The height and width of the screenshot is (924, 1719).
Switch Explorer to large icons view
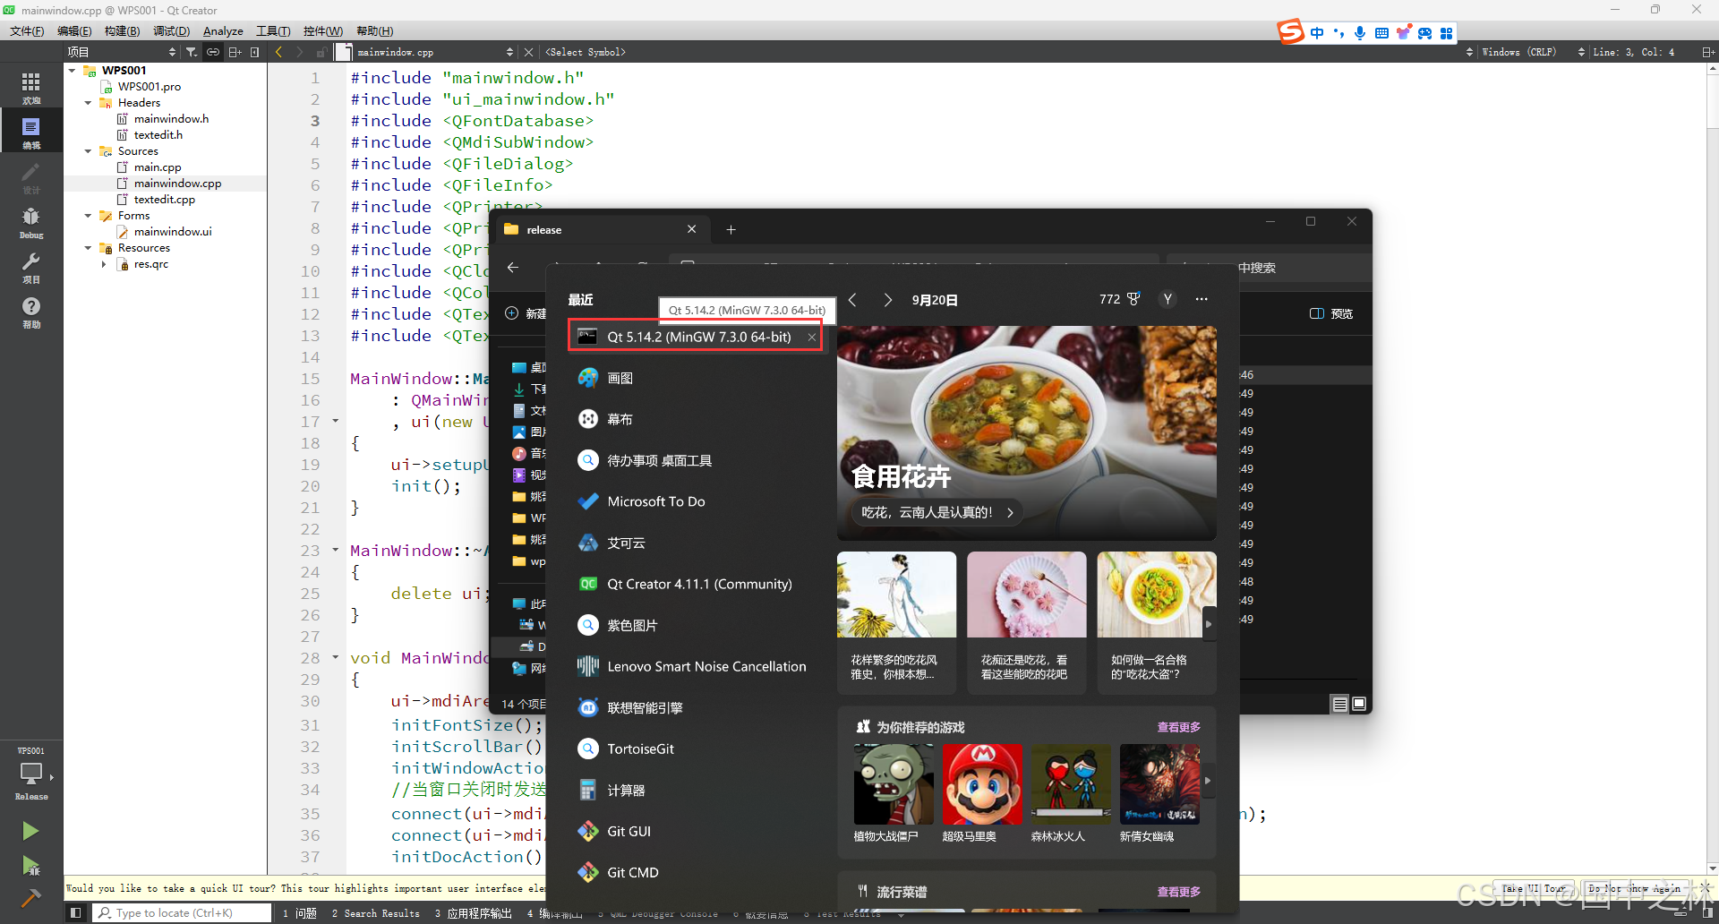1359,704
